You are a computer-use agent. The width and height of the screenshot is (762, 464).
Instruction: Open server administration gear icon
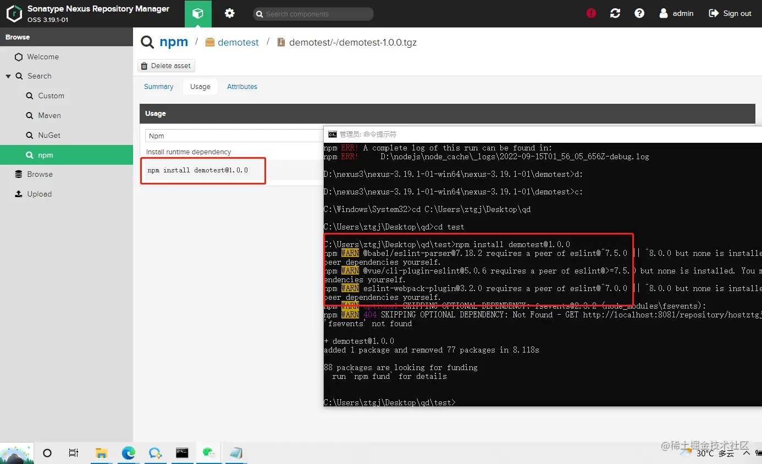coord(230,14)
